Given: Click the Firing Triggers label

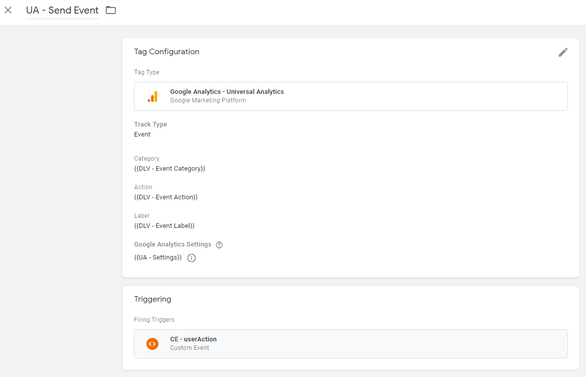Looking at the screenshot, I should pyautogui.click(x=154, y=320).
